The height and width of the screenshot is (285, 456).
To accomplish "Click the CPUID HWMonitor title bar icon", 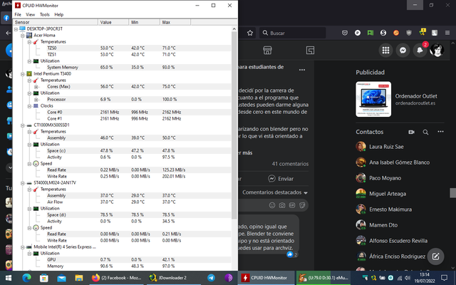I will coord(18,6).
